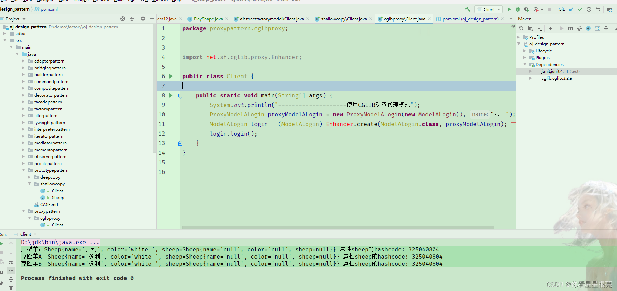This screenshot has width=617, height=291.
Task: Show Git history clock icon
Action: [589, 9]
